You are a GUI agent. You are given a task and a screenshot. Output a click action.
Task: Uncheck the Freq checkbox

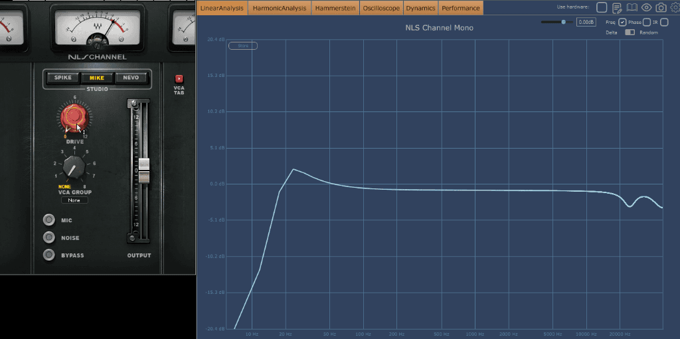coord(622,22)
